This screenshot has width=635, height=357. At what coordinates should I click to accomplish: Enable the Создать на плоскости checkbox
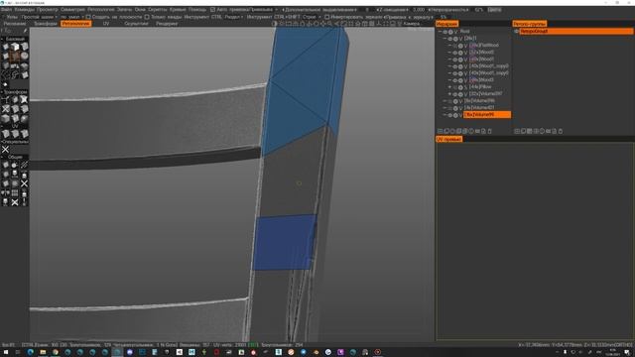(x=88, y=17)
